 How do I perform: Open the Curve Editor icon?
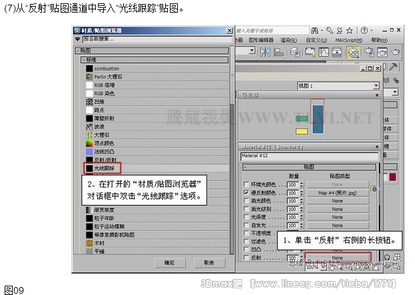[324, 52]
